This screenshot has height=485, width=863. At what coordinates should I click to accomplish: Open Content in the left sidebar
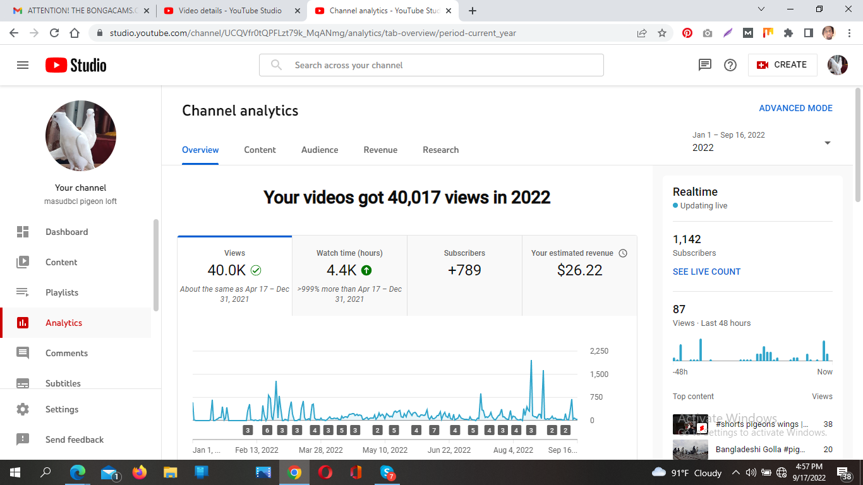click(x=76, y=262)
